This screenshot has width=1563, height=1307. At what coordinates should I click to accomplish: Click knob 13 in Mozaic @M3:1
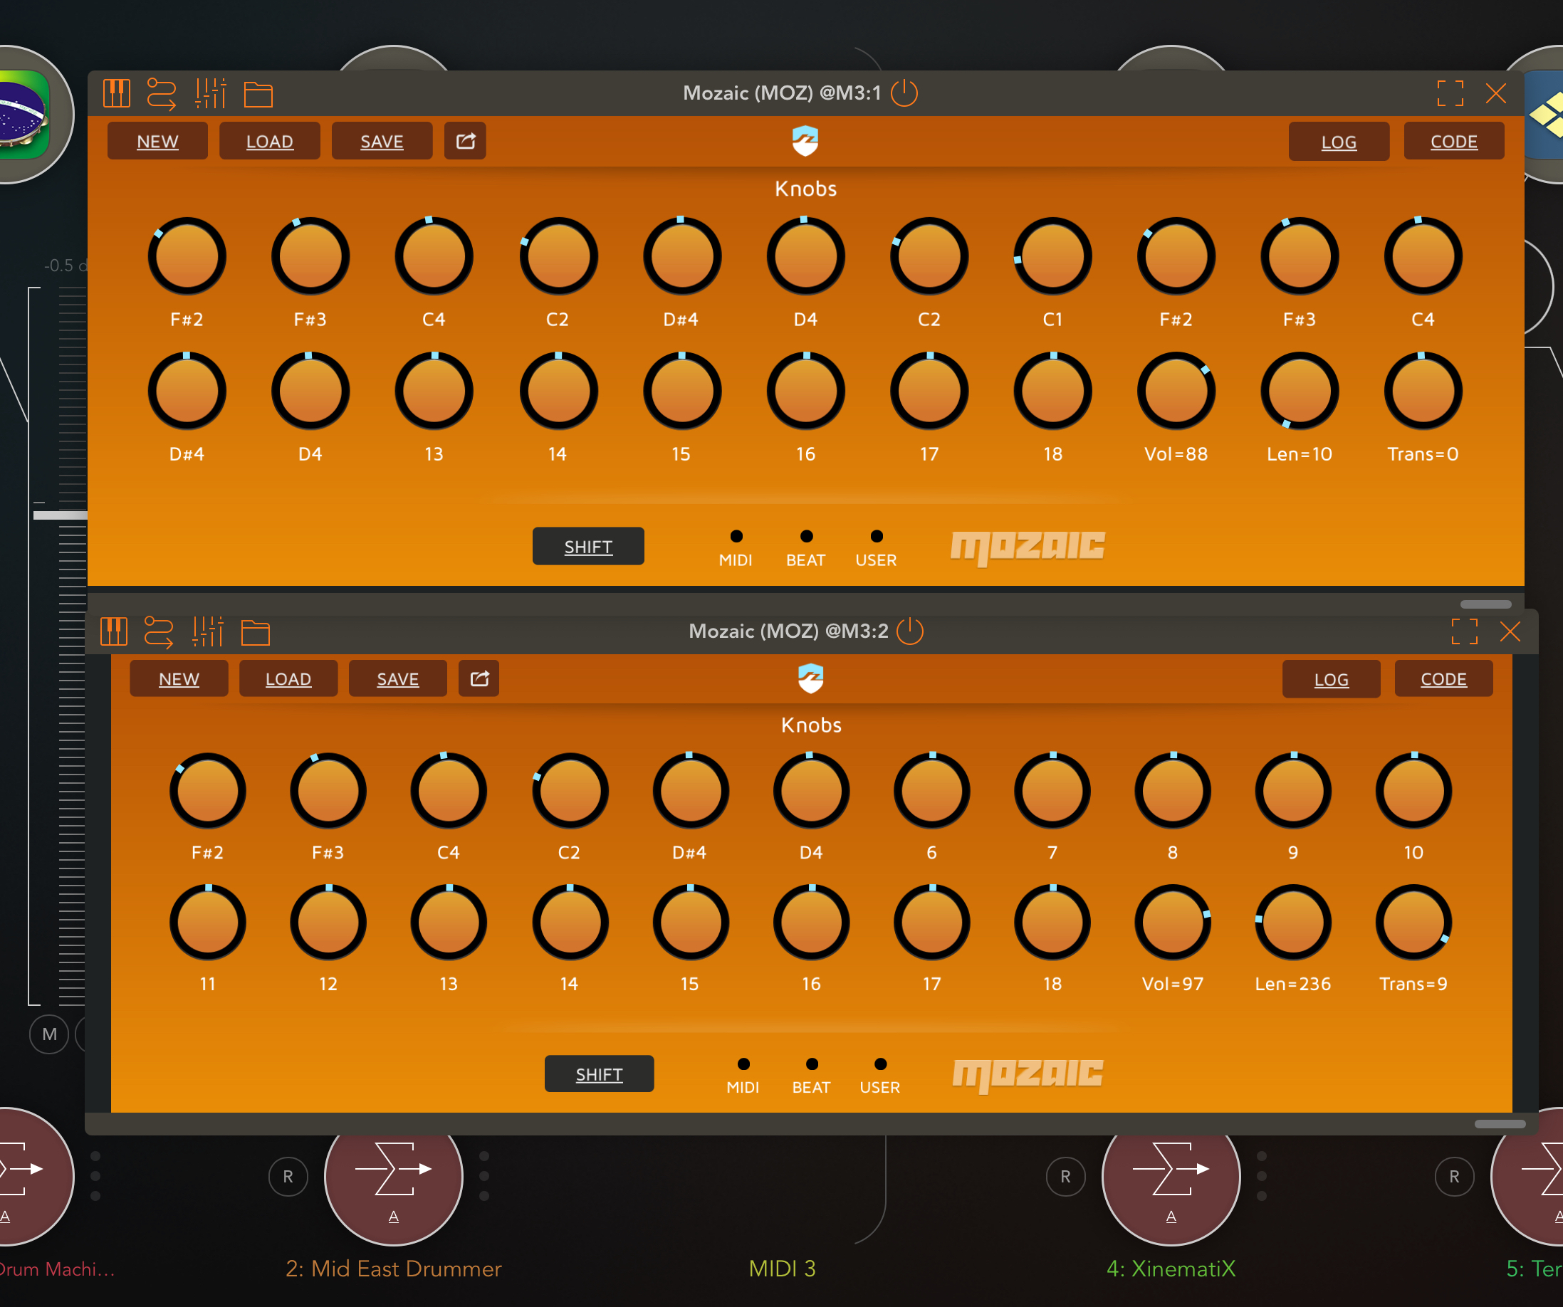[x=434, y=392]
